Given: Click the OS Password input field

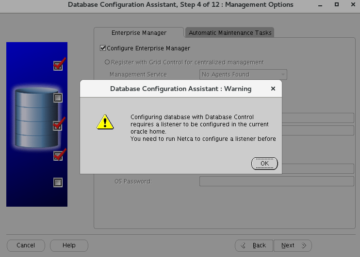Looking at the screenshot, I should point(277,181).
